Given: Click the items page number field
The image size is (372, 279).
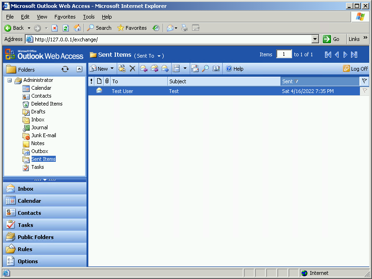Looking at the screenshot, I should pyautogui.click(x=284, y=54).
